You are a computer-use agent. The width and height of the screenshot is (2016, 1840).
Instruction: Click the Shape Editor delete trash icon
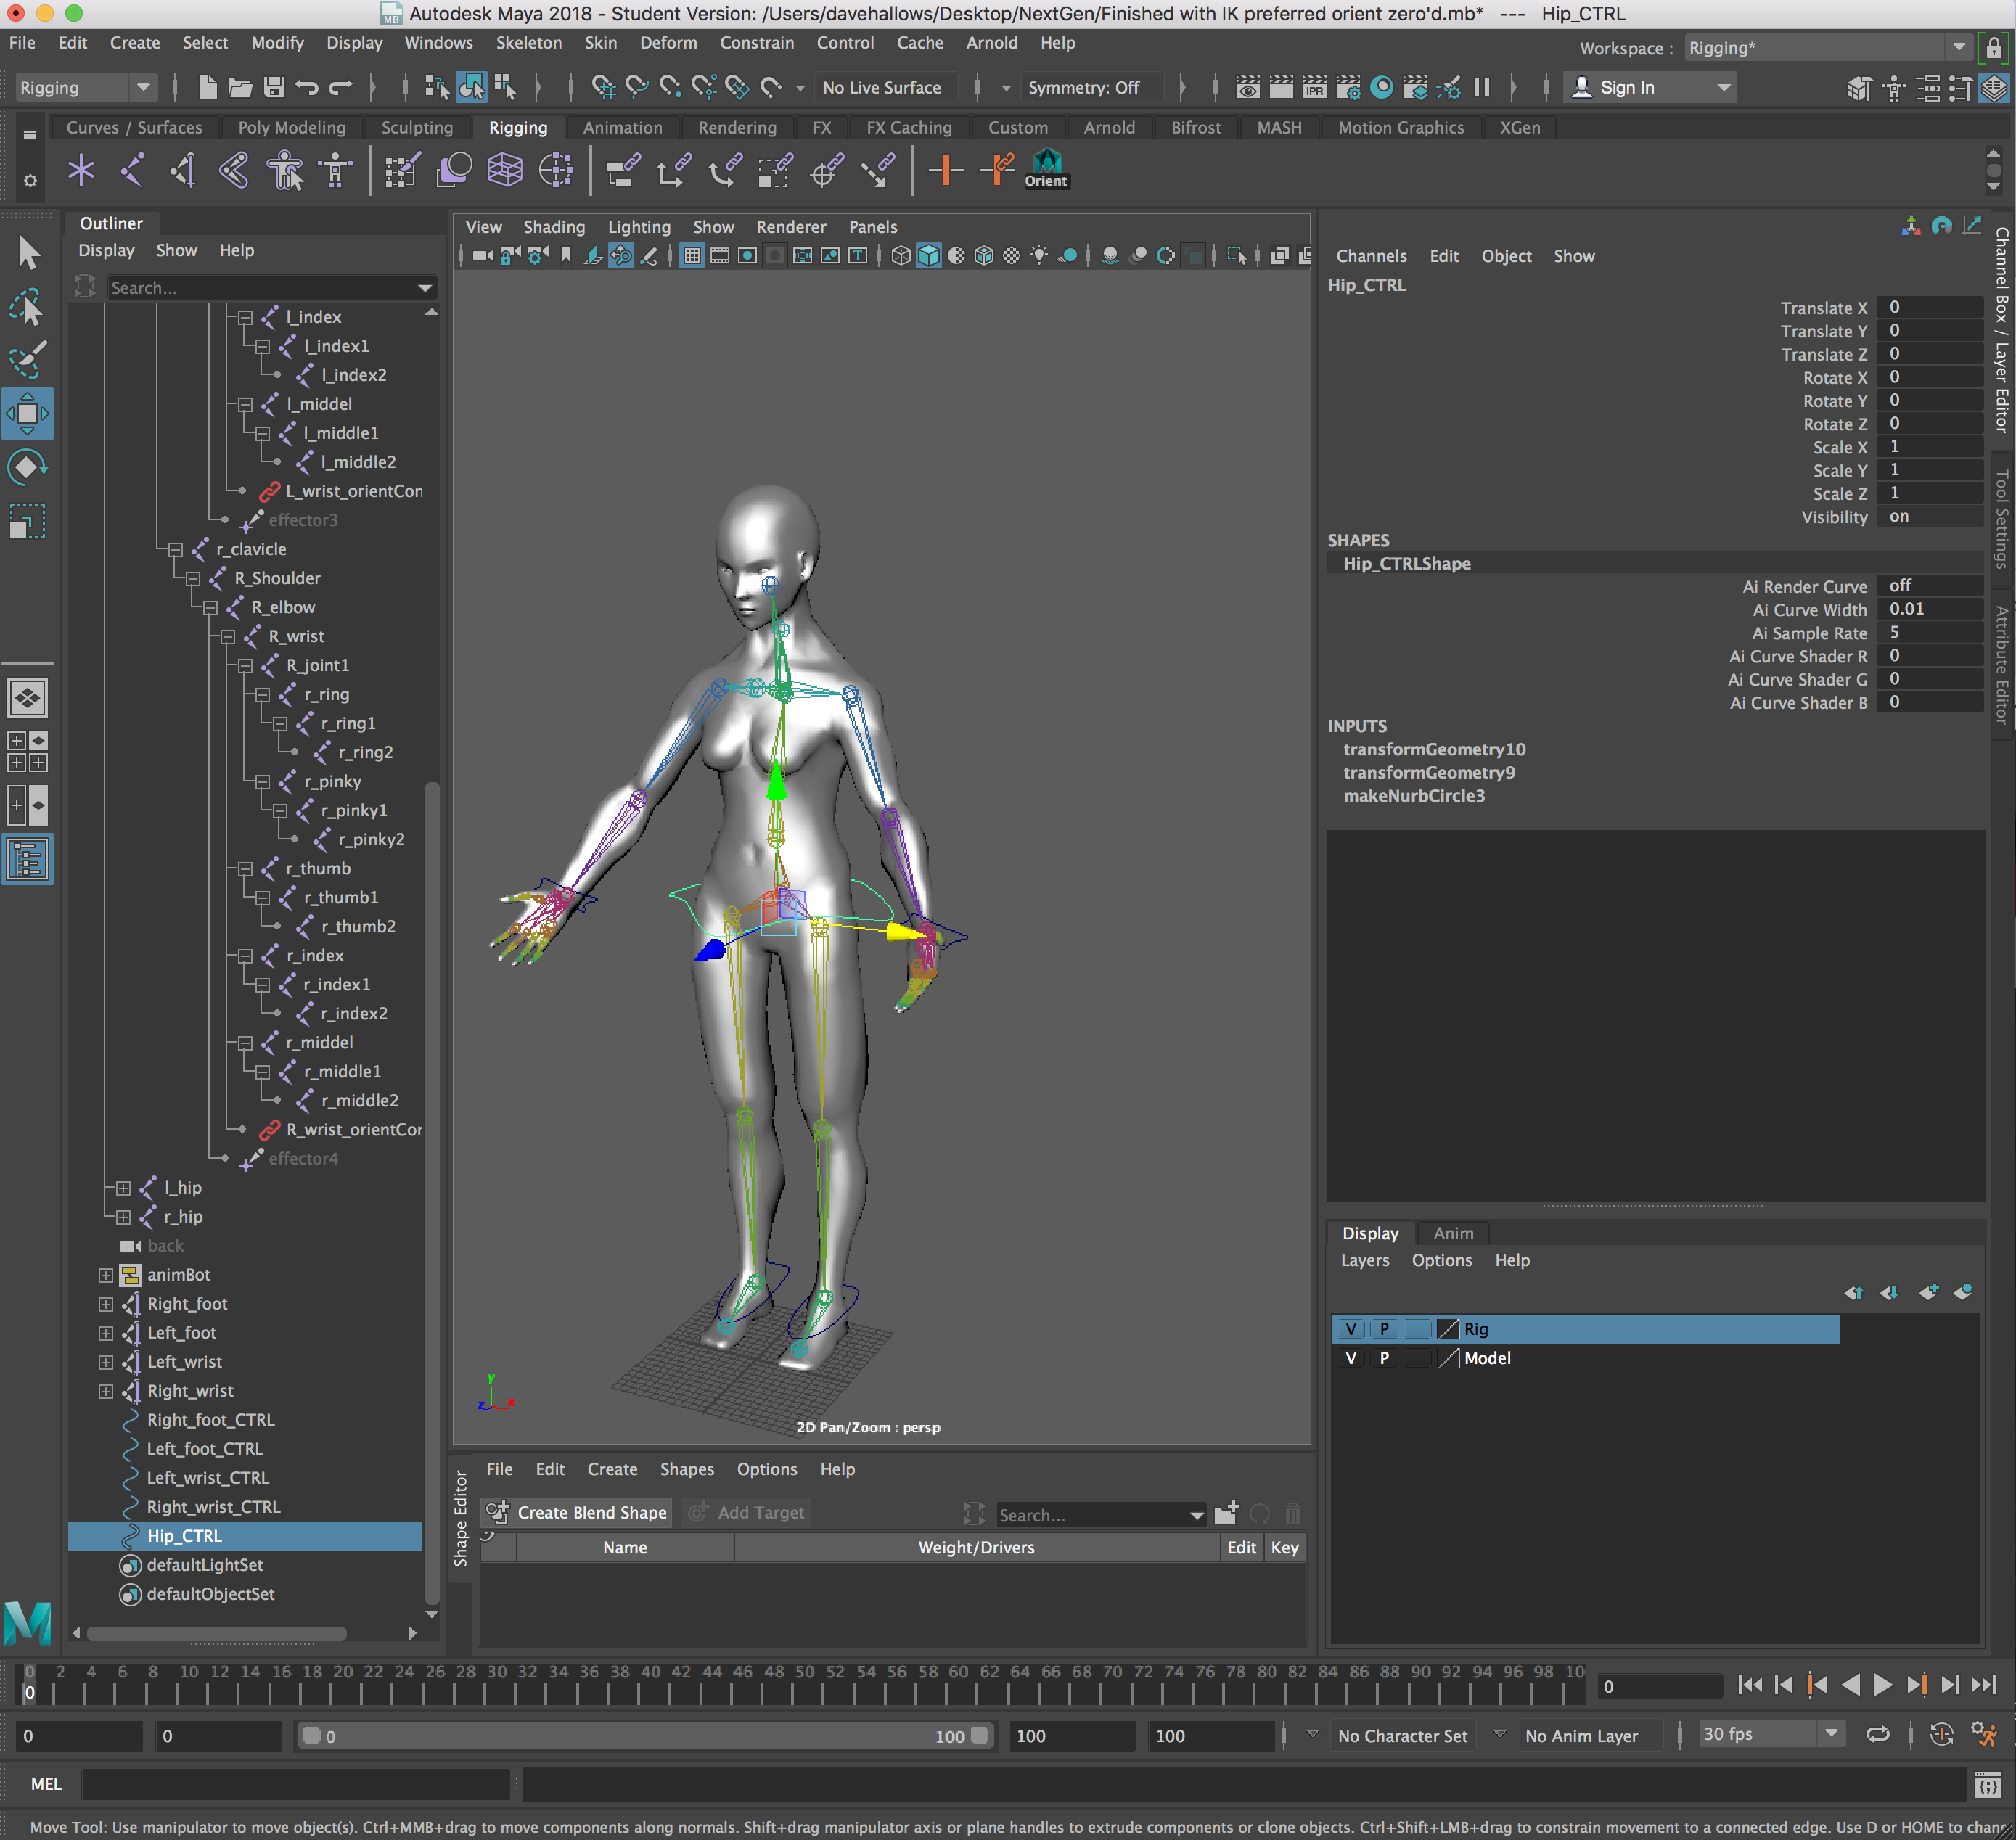pyautogui.click(x=1293, y=1514)
